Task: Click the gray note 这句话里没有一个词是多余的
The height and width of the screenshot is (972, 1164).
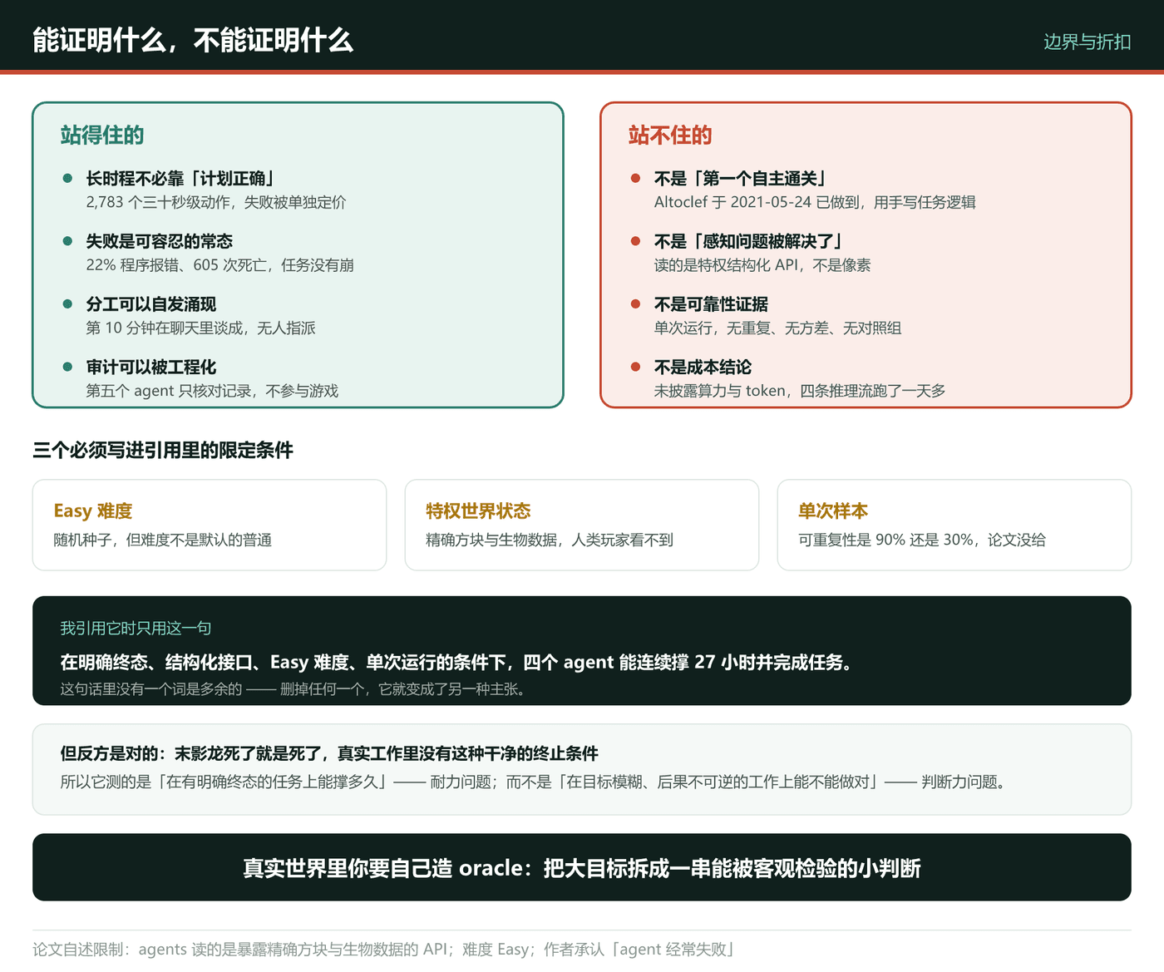Action: [x=293, y=688]
